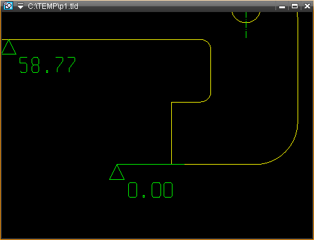Pick the green triangle marker beside 58.77

coord(9,47)
